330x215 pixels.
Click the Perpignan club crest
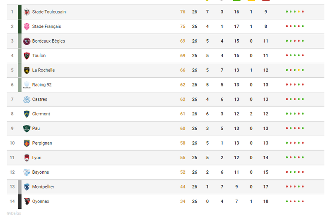tap(27, 143)
